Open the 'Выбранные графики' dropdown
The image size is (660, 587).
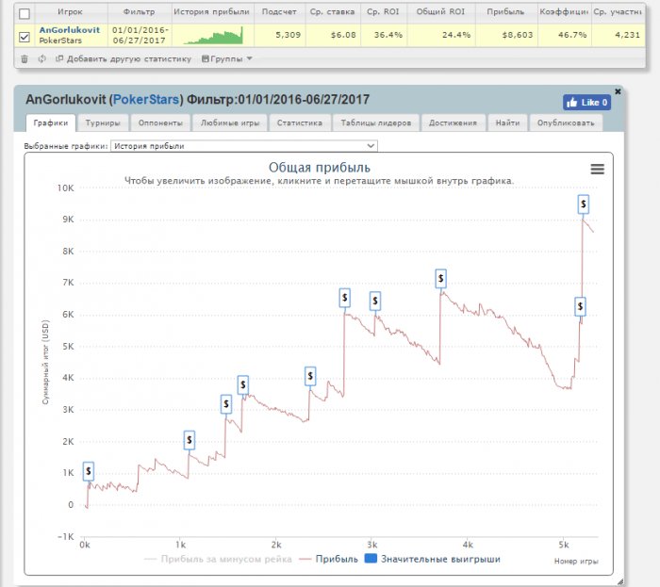point(243,146)
